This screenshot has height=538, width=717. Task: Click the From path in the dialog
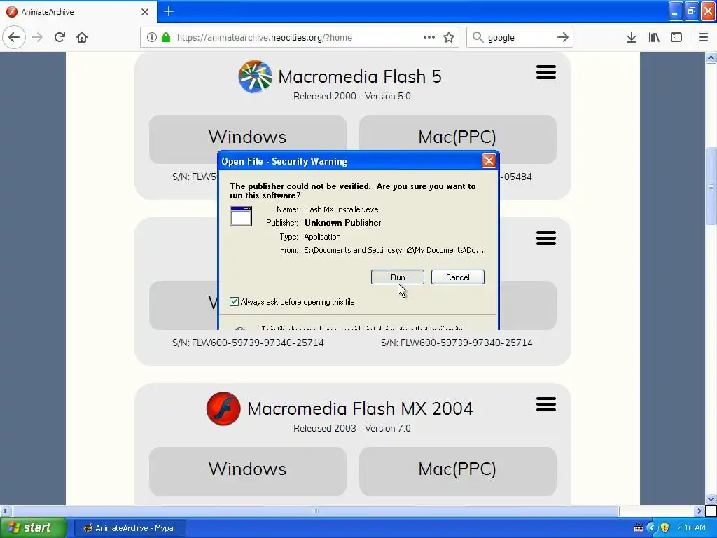tap(394, 250)
